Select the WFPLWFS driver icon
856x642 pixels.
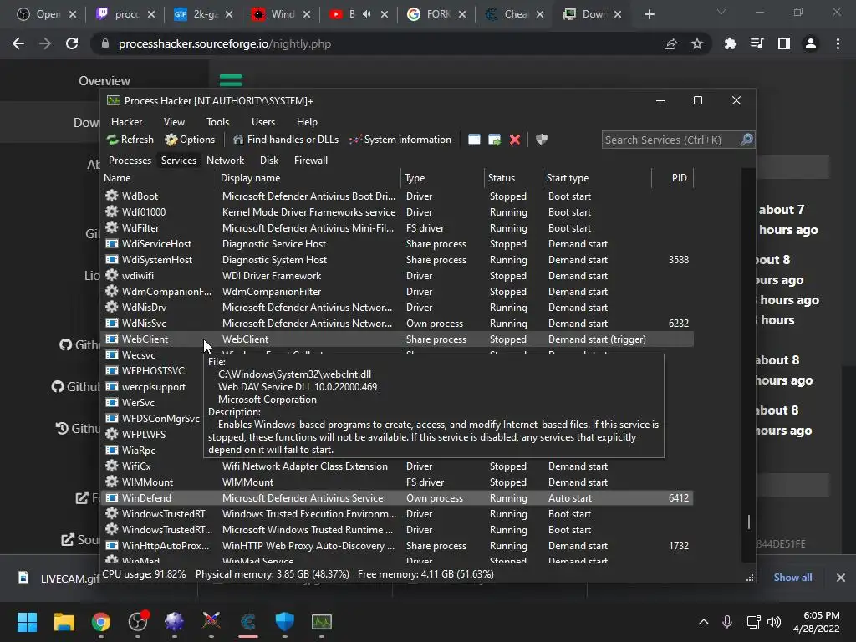point(112,434)
